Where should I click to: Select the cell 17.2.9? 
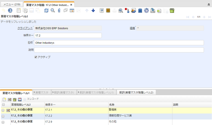(x=77, y=122)
